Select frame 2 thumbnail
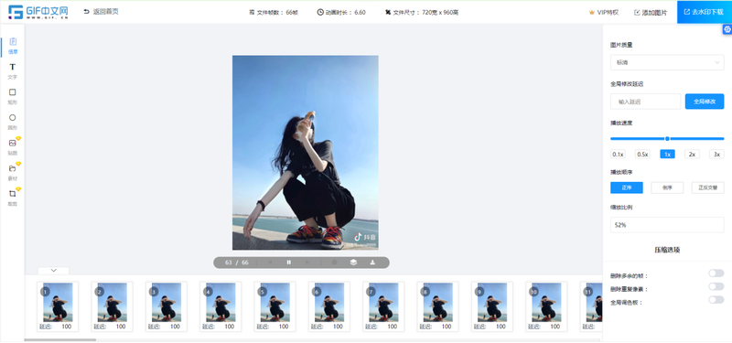732x343 pixels. 112,306
